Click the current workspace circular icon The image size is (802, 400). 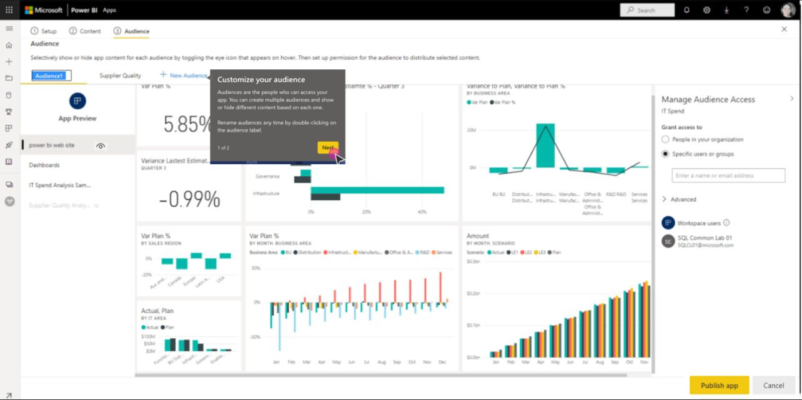[x=9, y=202]
